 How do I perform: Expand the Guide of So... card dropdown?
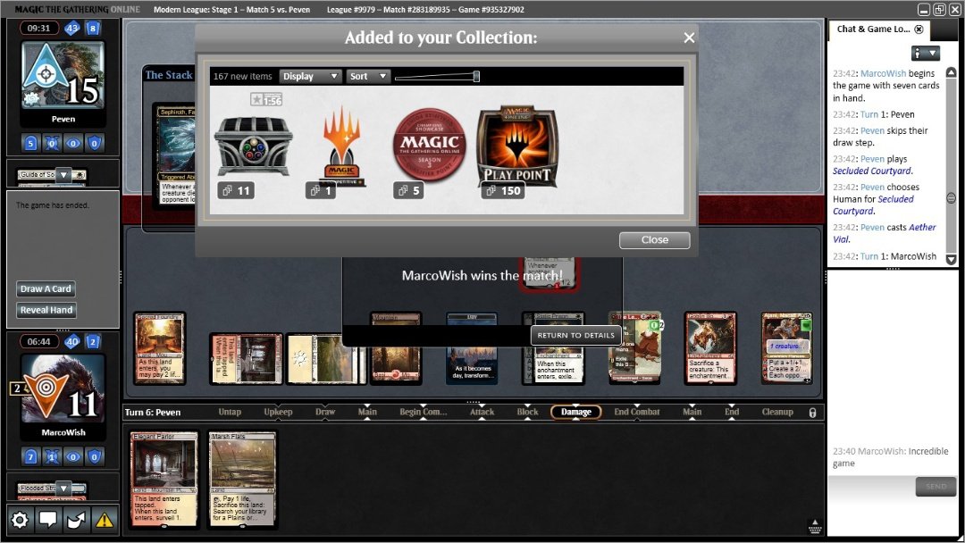(x=63, y=175)
